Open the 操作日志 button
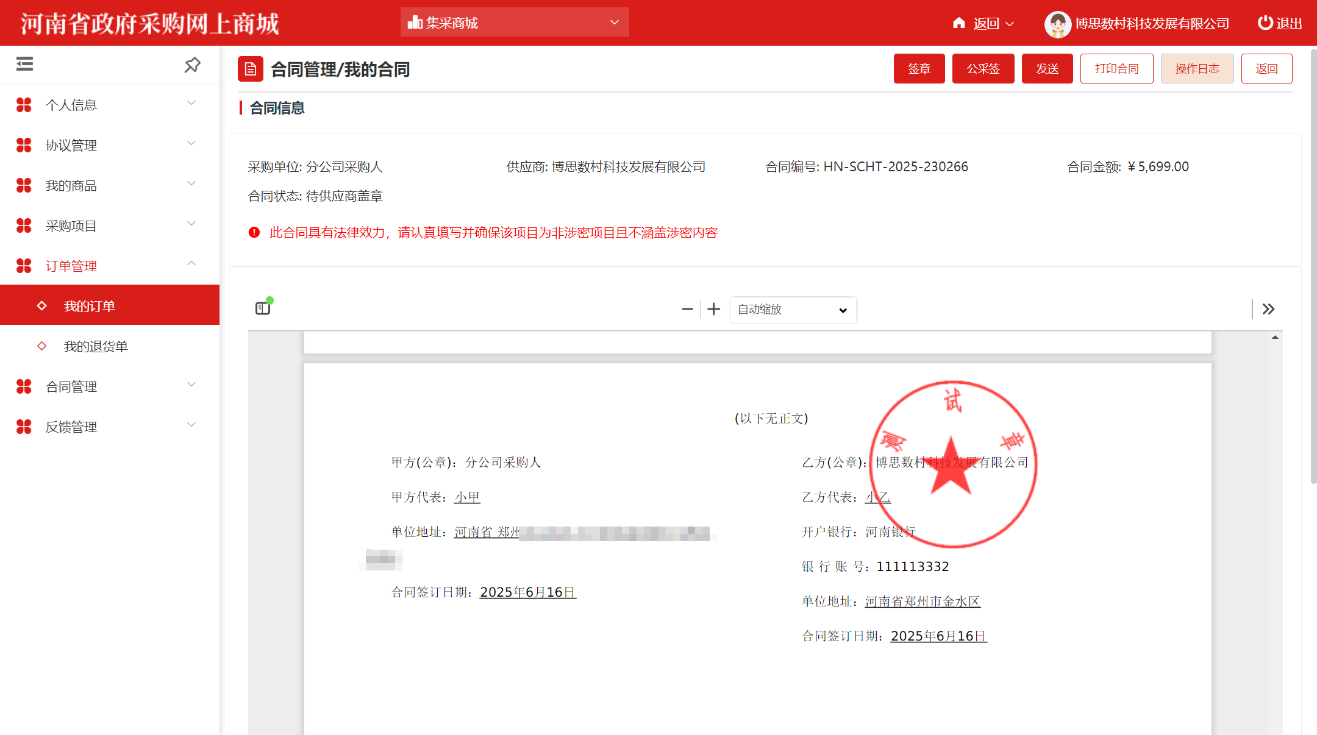Screen dimensions: 1317x735 pyautogui.click(x=1197, y=68)
